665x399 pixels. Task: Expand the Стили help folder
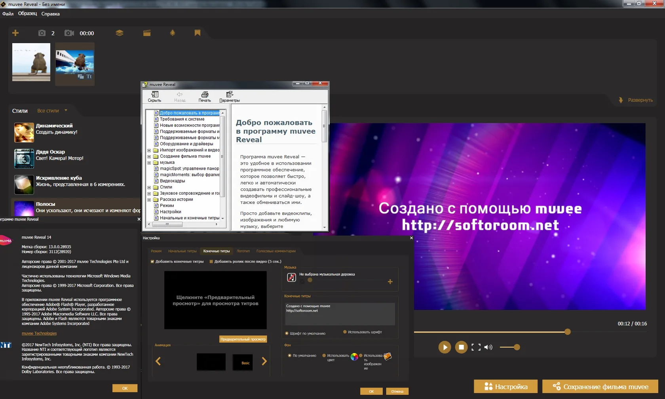(x=149, y=187)
